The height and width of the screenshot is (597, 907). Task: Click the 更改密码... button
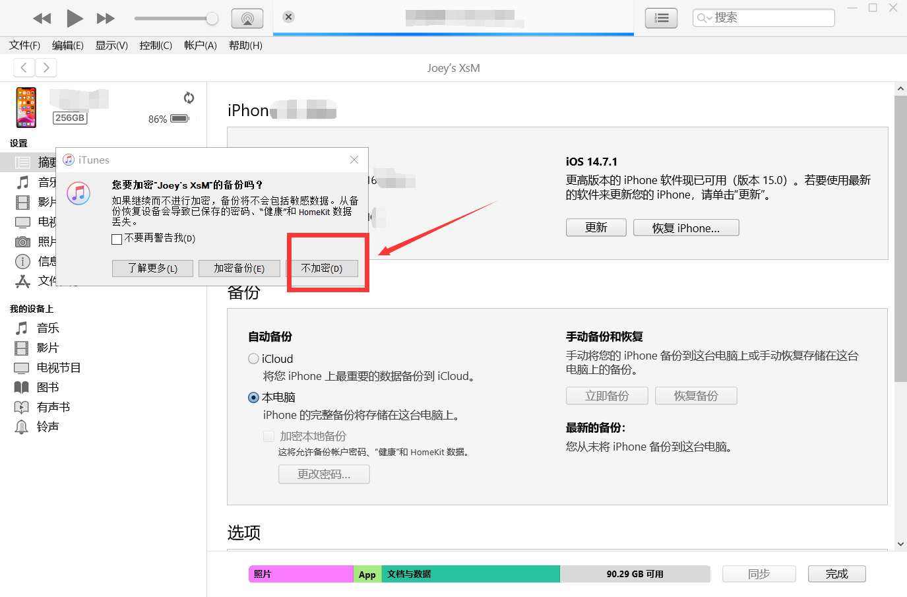pyautogui.click(x=324, y=474)
